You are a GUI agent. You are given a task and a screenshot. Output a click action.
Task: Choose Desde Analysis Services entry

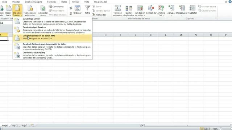[x=53, y=30]
